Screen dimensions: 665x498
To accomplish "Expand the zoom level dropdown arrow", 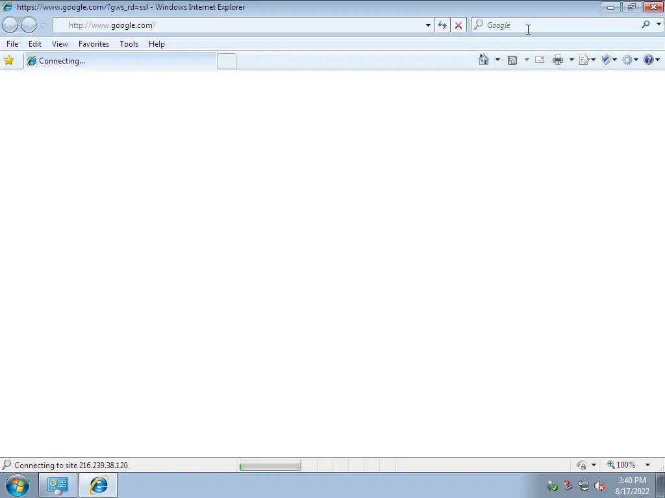I will point(647,465).
